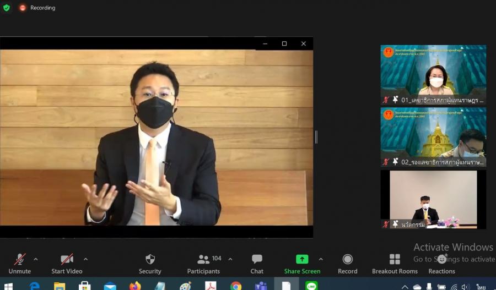This screenshot has height=290, width=496.
Task: Start Video from the meeting toolbar
Action: [67, 263]
